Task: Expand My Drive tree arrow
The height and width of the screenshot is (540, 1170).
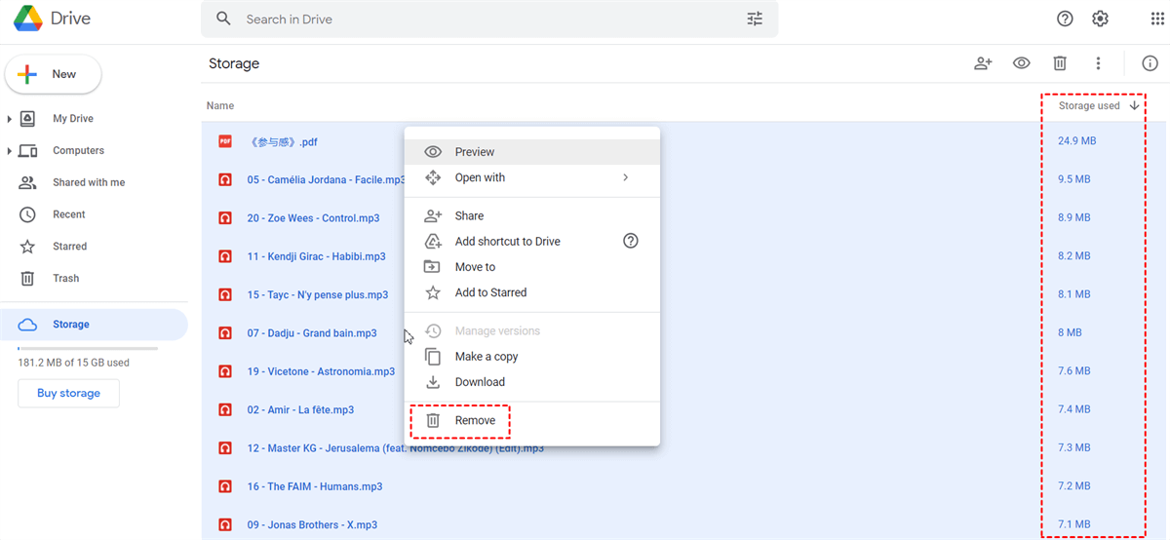Action: pos(10,119)
